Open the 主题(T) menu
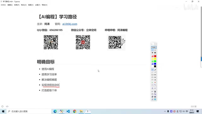 click(x=38, y=5)
